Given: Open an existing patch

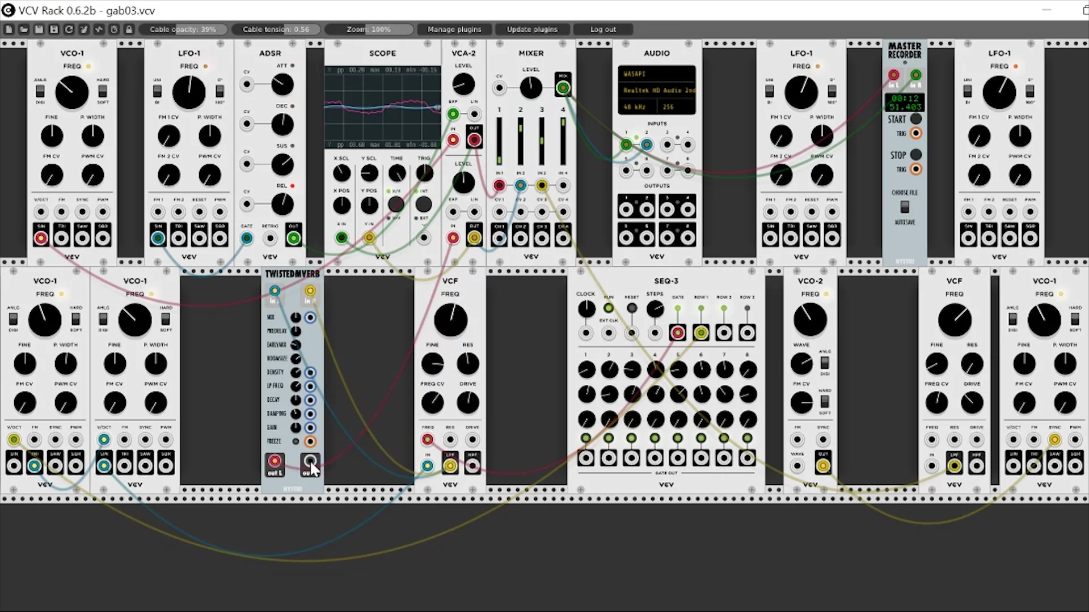Looking at the screenshot, I should coord(23,29).
